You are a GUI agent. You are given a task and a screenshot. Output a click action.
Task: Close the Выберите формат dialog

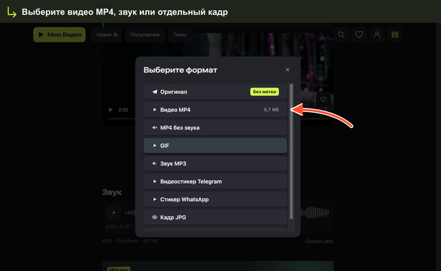[x=287, y=69]
